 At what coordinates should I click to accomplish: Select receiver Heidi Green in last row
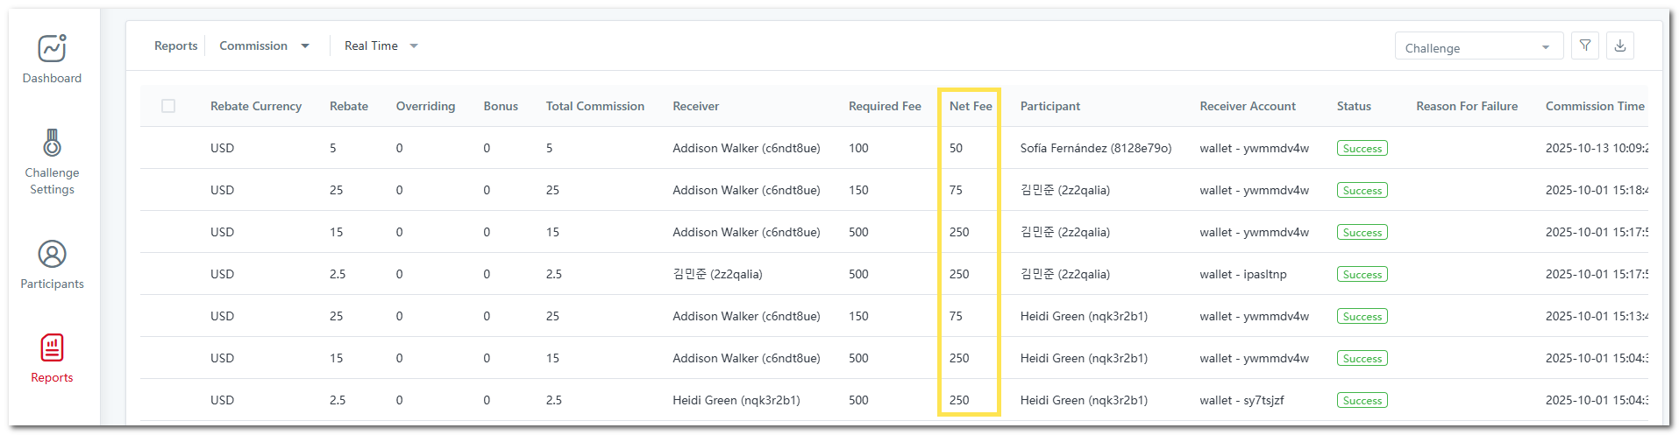tap(736, 400)
